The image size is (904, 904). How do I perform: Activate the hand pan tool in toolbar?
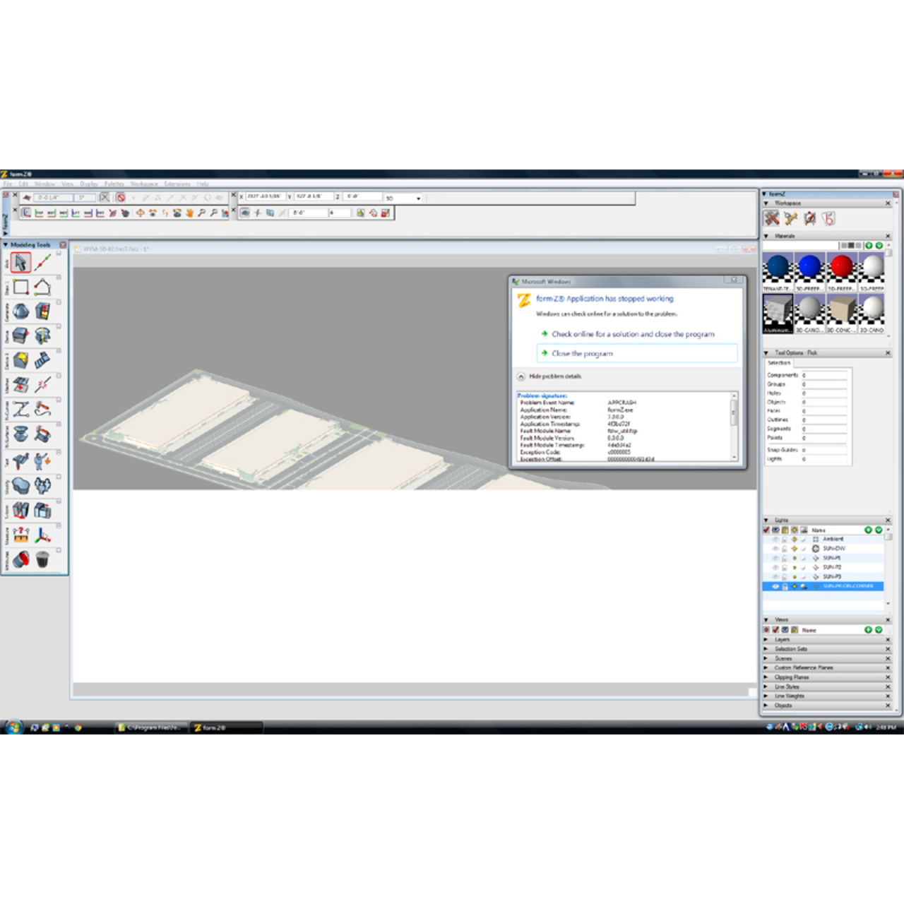tap(189, 213)
